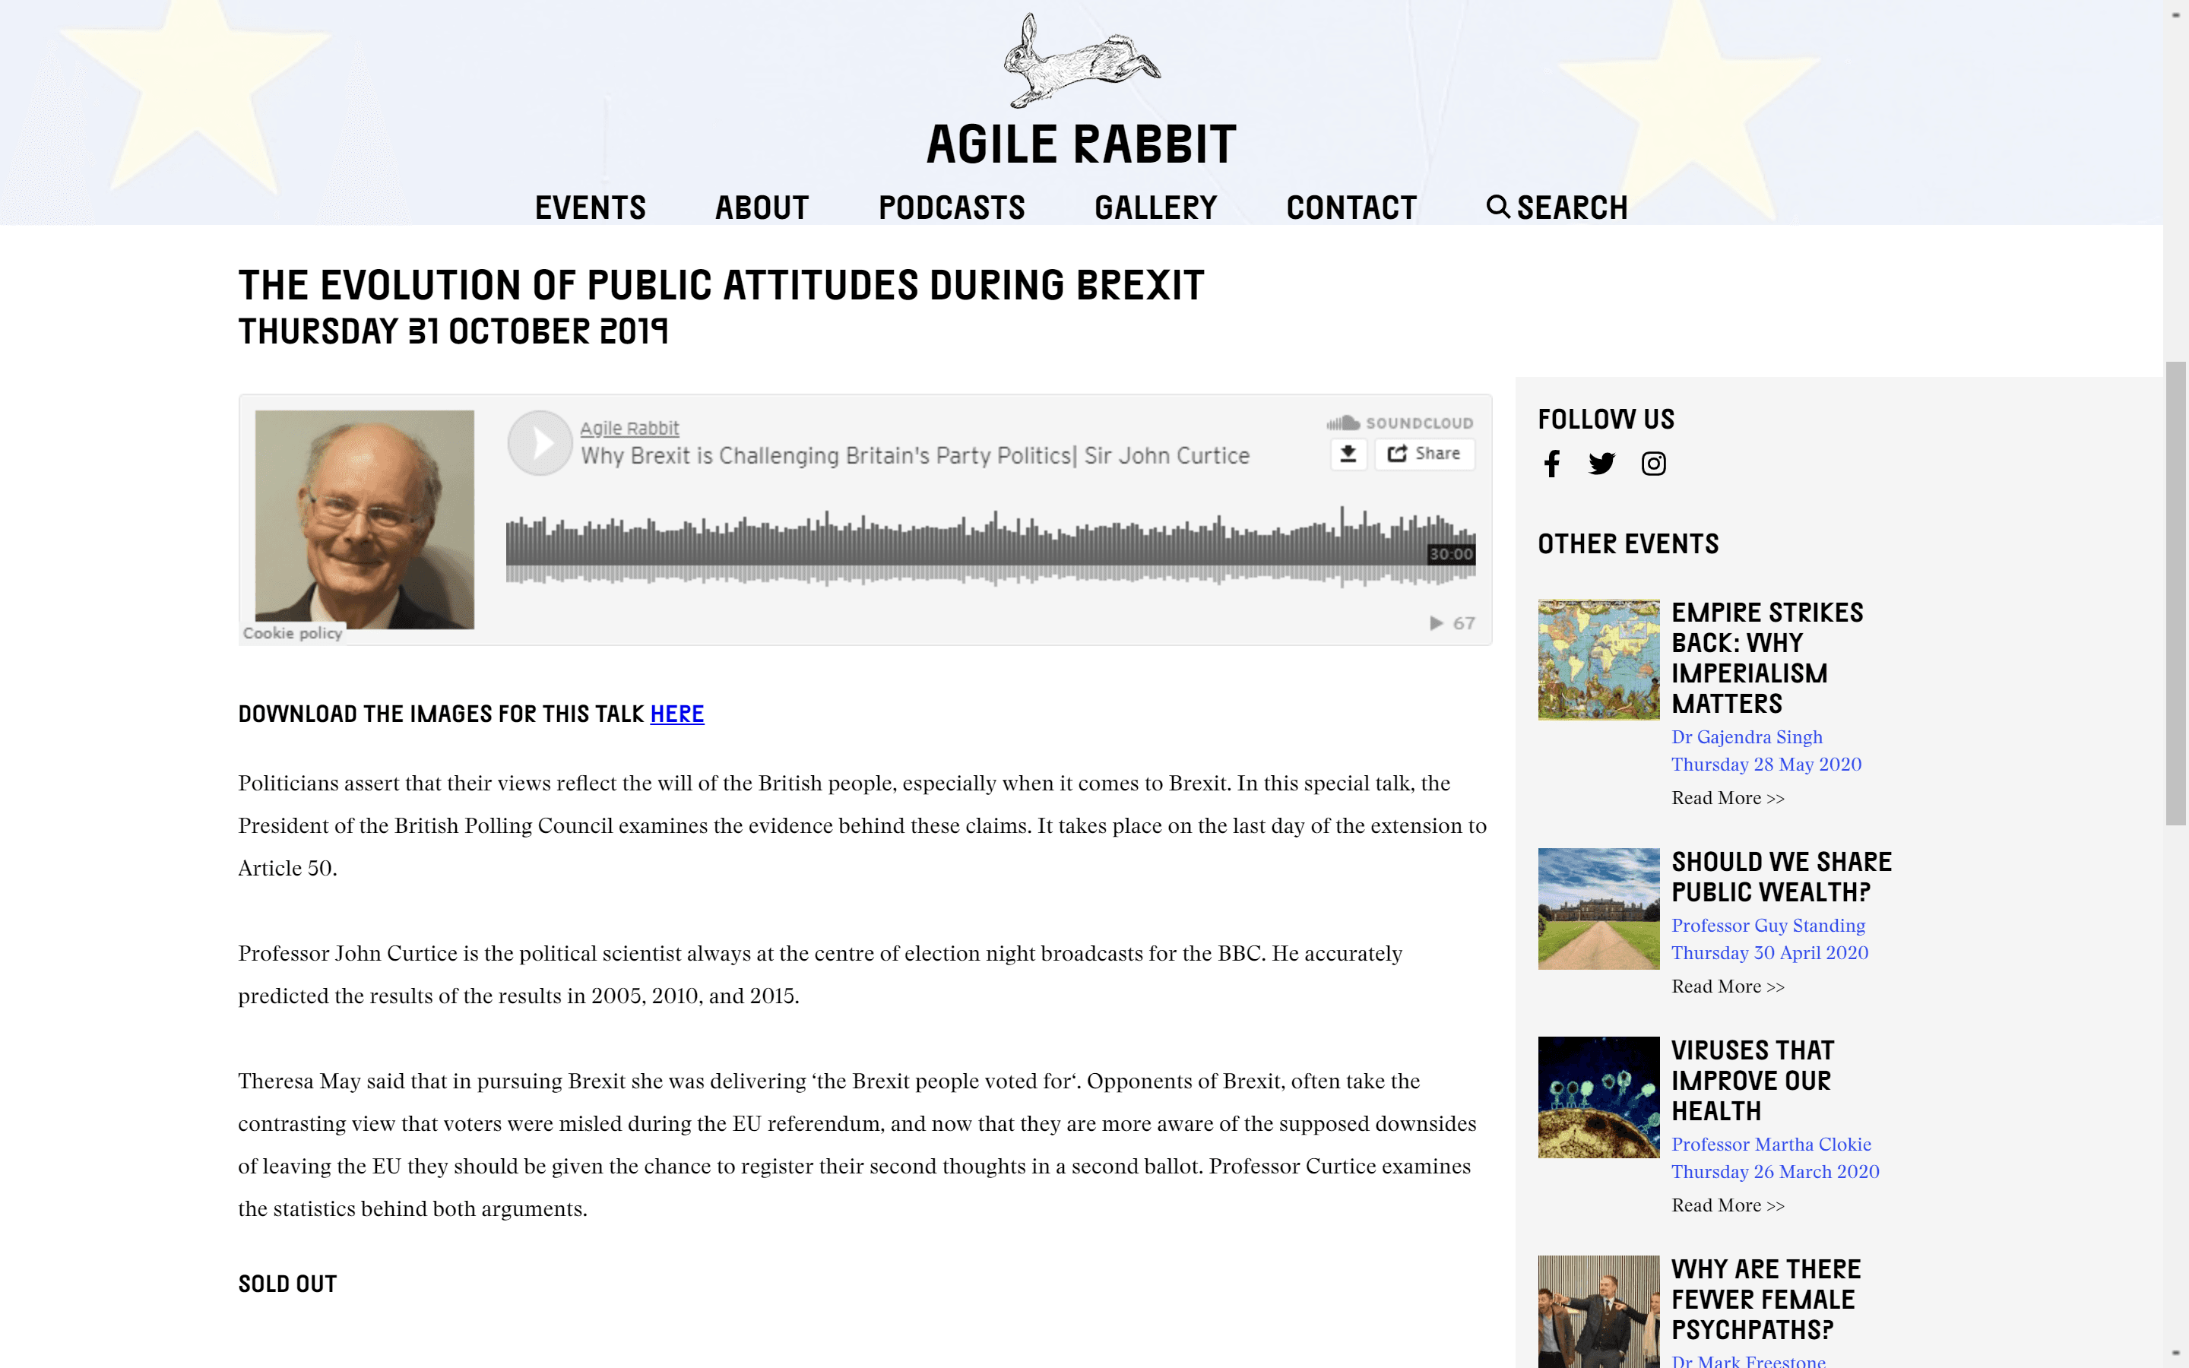Click the SoundCloud download icon

tap(1348, 453)
